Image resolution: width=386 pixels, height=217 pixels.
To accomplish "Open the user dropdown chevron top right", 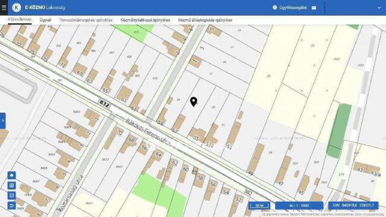I will pyautogui.click(x=379, y=8).
